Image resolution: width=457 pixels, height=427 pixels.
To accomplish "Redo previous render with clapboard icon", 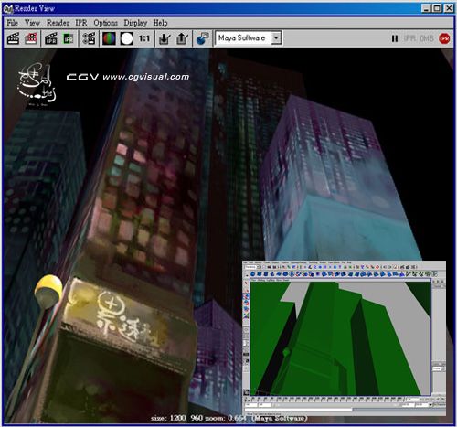I will [13, 38].
